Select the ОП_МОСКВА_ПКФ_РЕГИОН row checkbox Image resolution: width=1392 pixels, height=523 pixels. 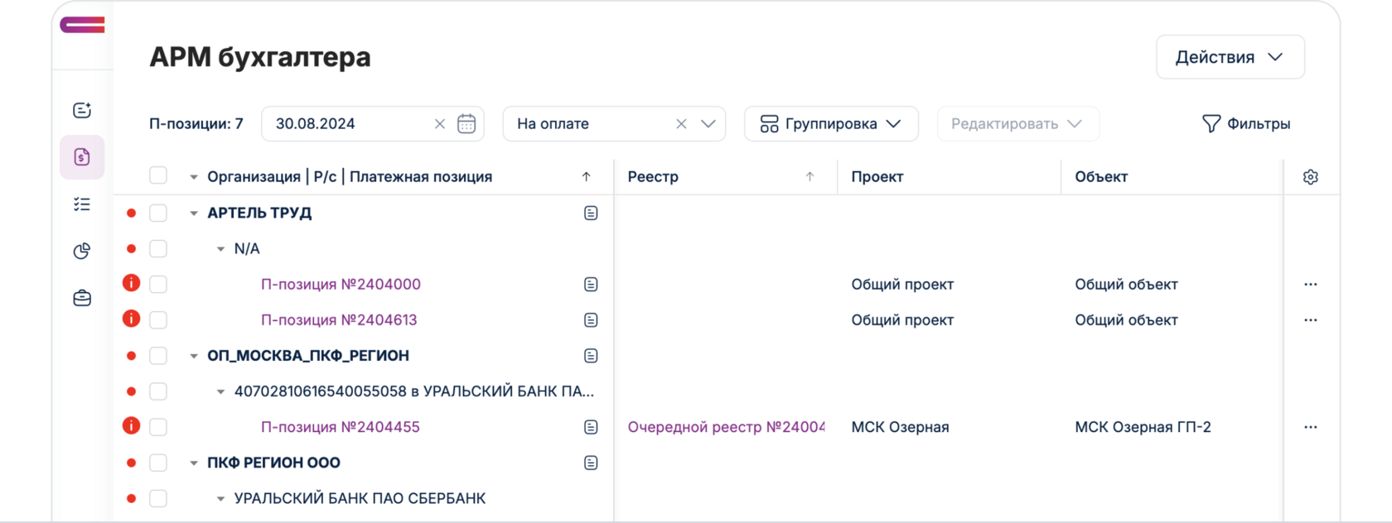(x=158, y=356)
